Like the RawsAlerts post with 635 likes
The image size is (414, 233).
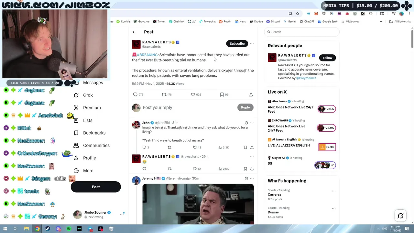tap(196, 94)
